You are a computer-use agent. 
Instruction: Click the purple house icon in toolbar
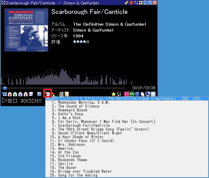point(26,94)
